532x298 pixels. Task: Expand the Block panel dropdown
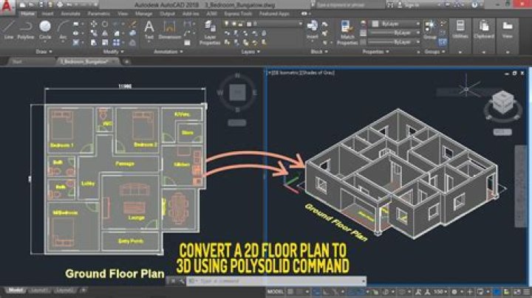point(319,52)
